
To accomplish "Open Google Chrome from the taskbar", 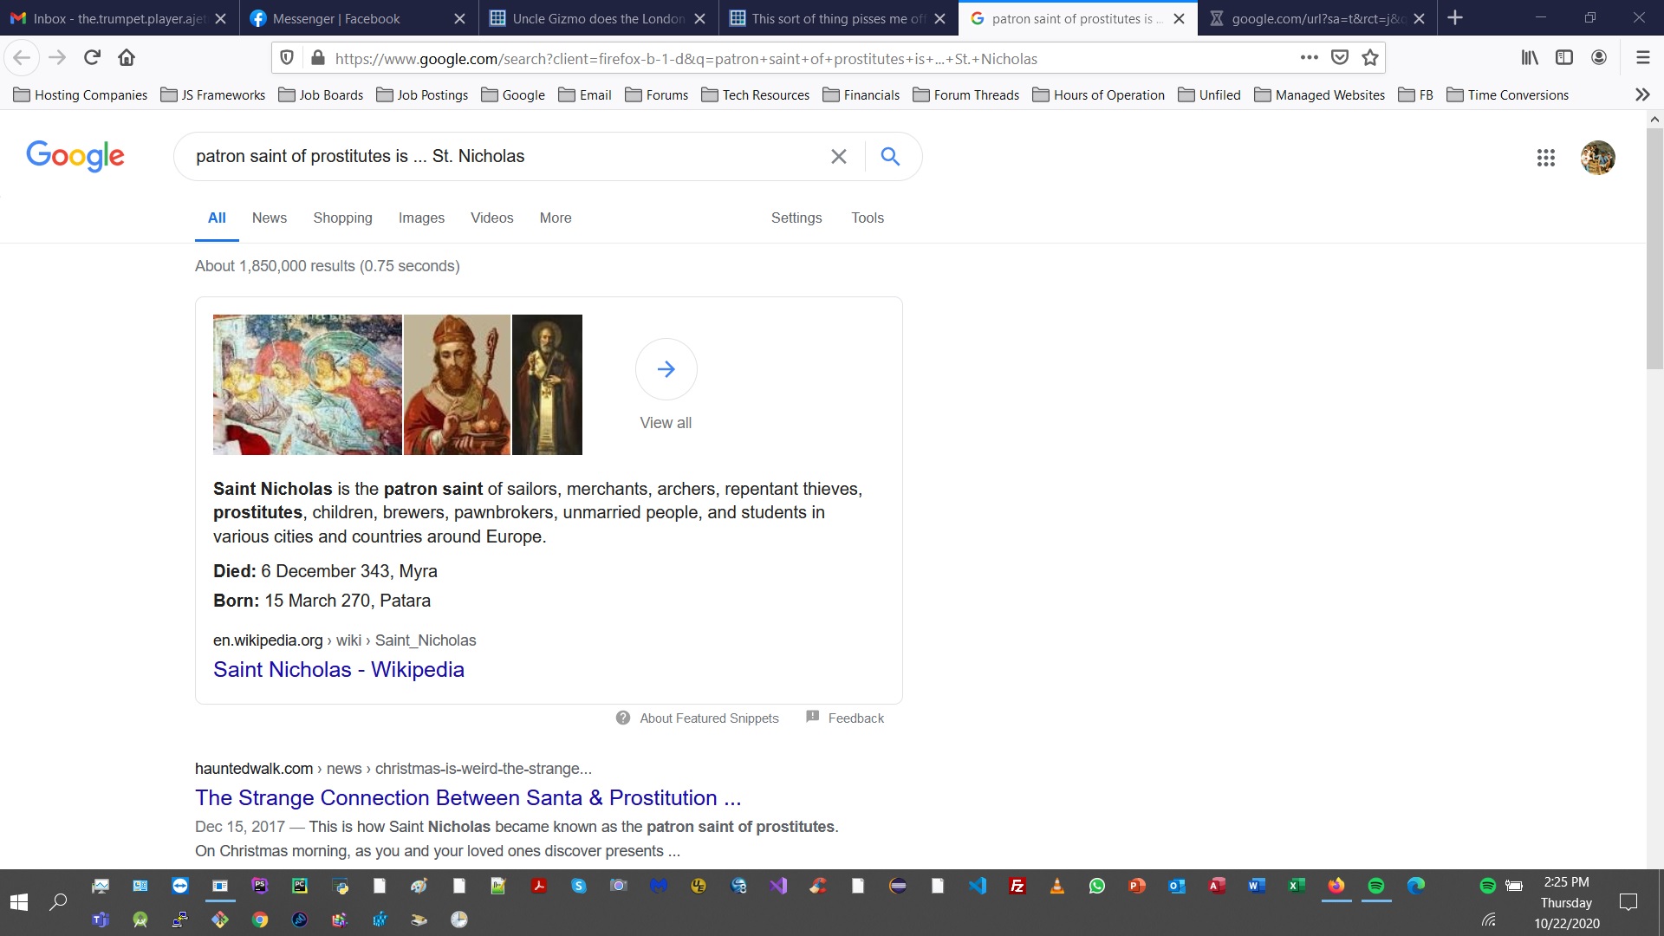I will coord(260,920).
